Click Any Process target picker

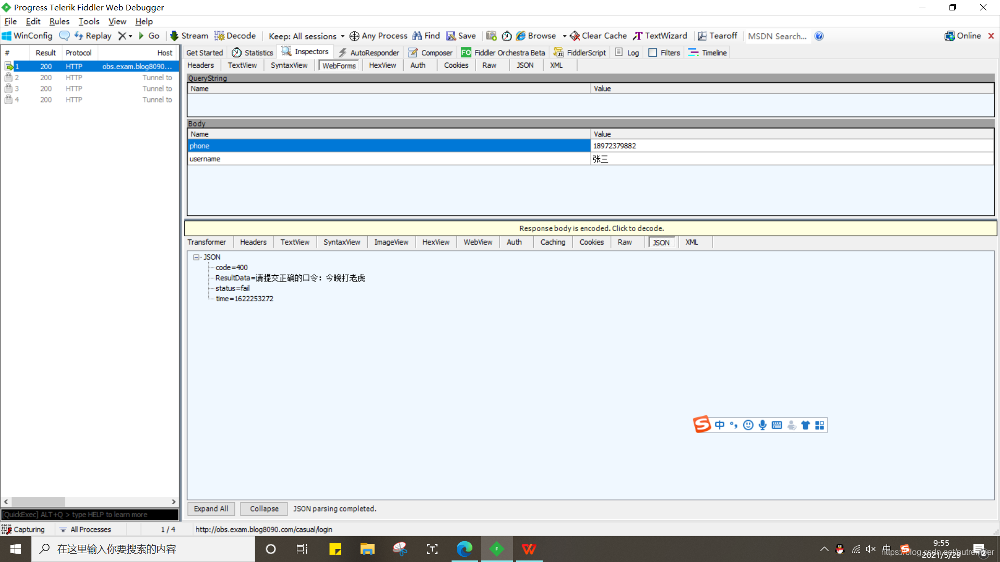coord(379,36)
